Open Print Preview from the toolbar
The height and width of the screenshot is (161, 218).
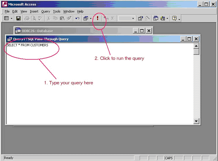coord(34,18)
